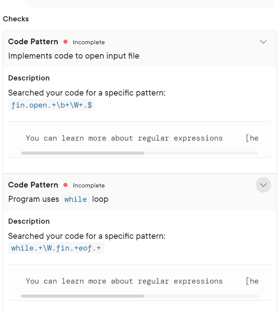Click the while.+\W.fin.+eof regex pattern
280x312 pixels.
click(x=56, y=248)
